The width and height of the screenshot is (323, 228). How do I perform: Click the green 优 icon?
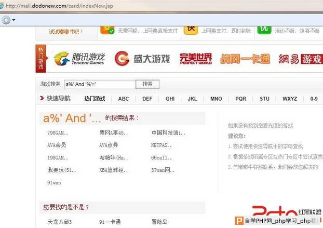264,30
